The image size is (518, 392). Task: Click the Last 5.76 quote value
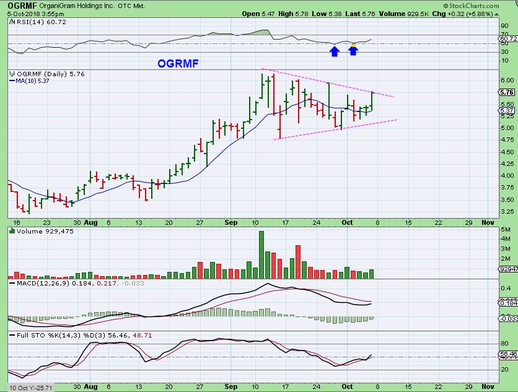pyautogui.click(x=361, y=14)
